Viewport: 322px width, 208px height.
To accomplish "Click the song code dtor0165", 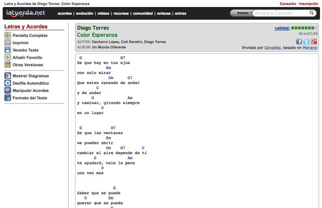I will click(308, 34).
